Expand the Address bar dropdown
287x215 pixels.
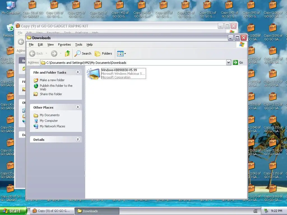[x=228, y=62]
